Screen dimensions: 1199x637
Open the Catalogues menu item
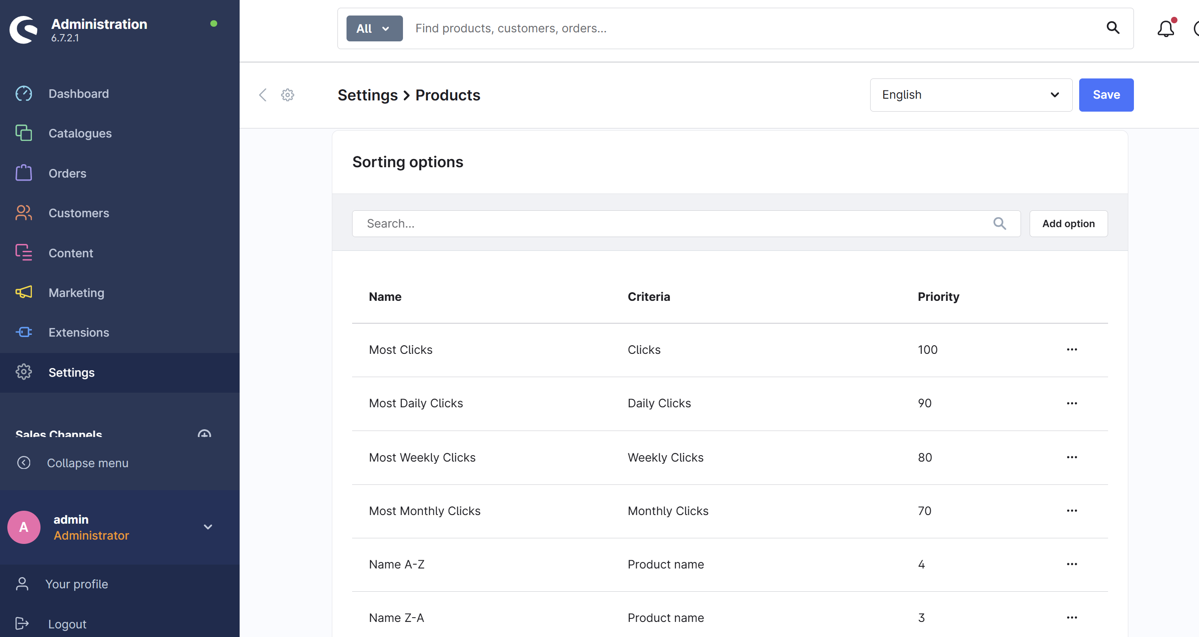click(x=80, y=134)
